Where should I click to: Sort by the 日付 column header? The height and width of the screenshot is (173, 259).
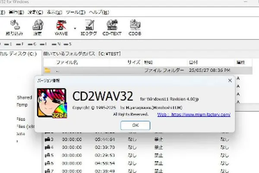tap(193, 62)
